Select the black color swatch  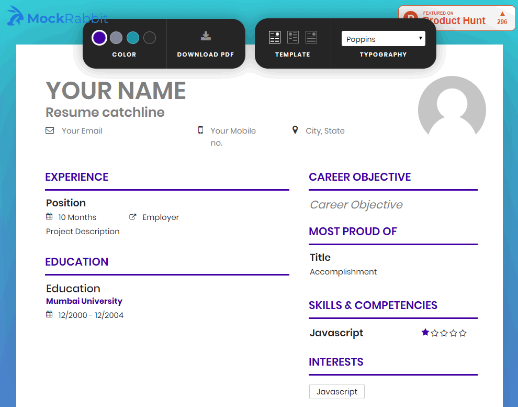(150, 38)
